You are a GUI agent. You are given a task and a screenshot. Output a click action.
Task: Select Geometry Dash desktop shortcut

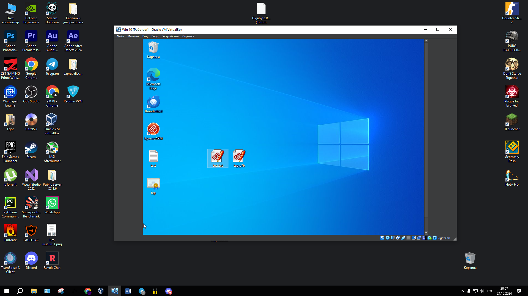pyautogui.click(x=512, y=152)
